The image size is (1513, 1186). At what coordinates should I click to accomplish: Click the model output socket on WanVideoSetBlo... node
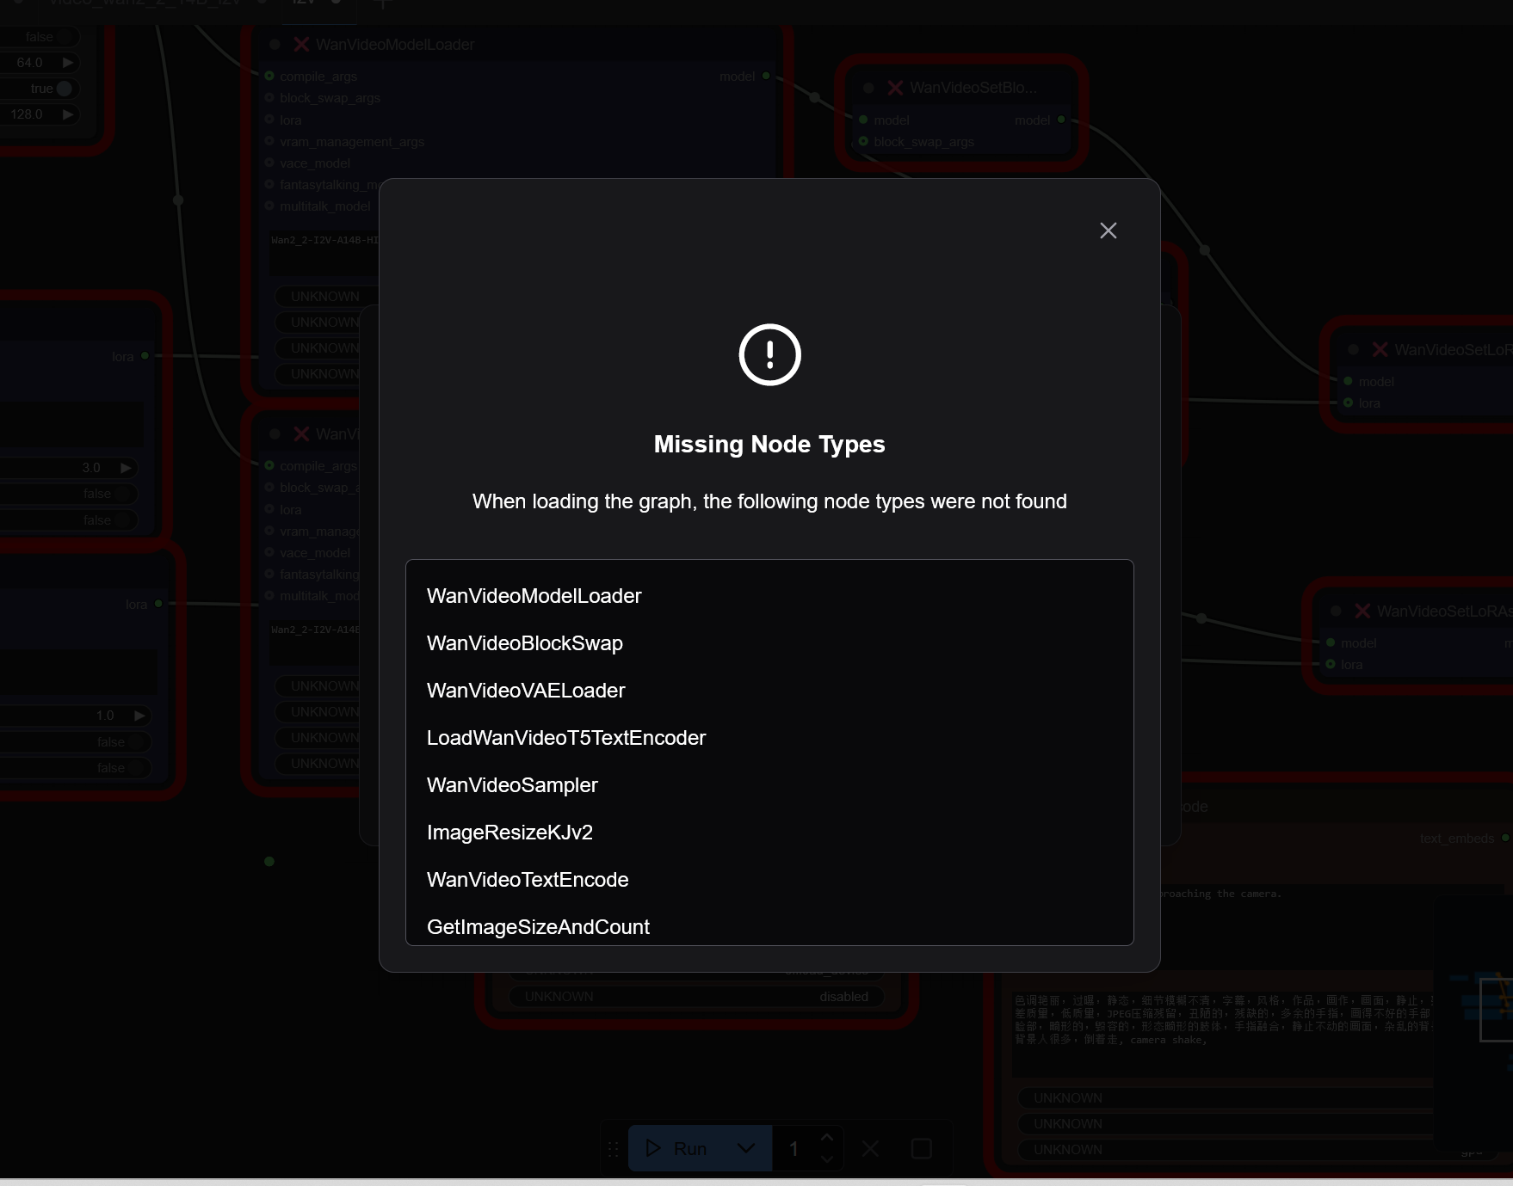coord(1061,120)
